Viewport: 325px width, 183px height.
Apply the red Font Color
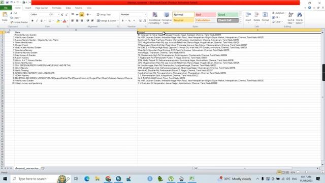tap(64, 21)
